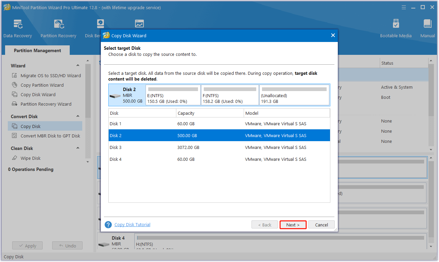The image size is (439, 262).
Task: Open Data Recovery tool
Action: pyautogui.click(x=18, y=28)
